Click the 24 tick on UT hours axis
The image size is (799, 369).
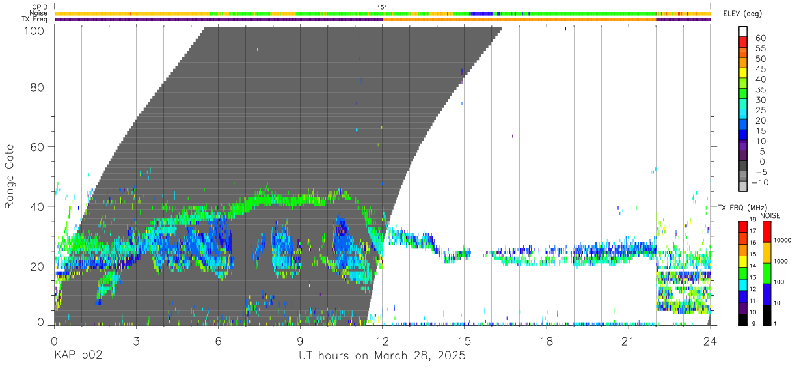(711, 340)
